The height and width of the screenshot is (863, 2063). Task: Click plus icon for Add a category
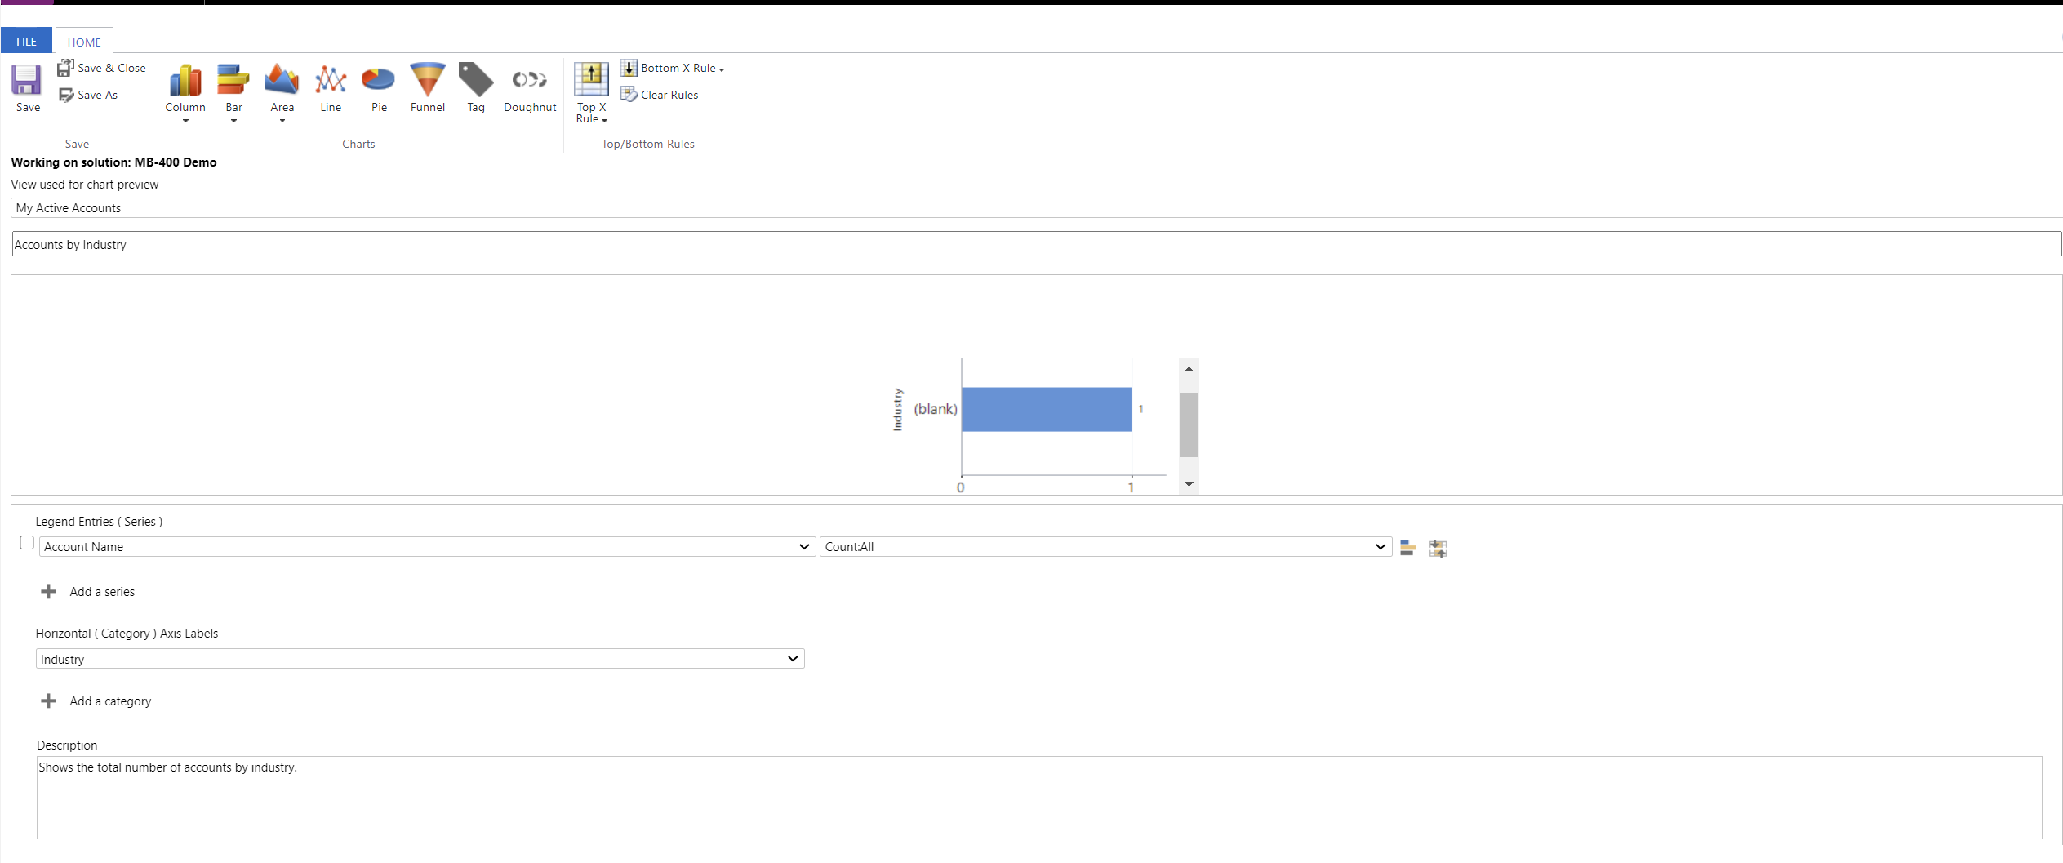click(x=48, y=701)
